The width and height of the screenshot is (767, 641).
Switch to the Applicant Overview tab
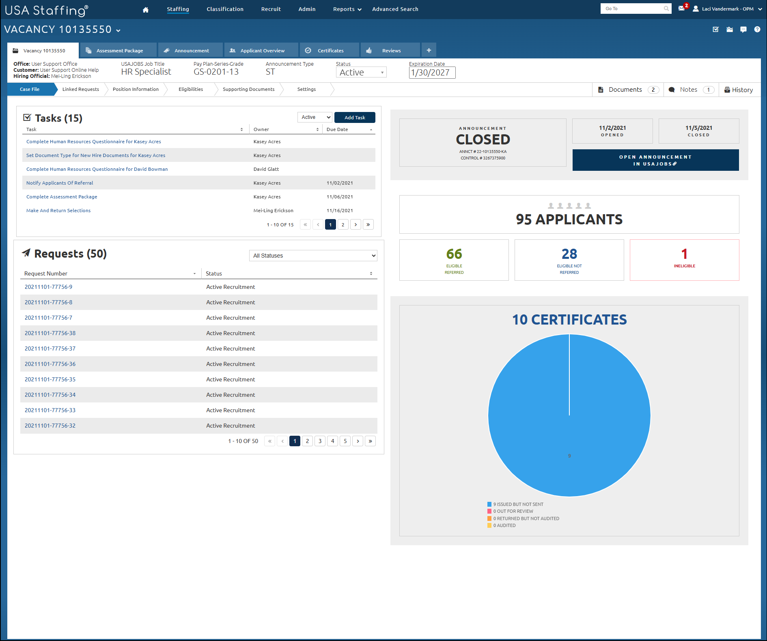coord(262,51)
